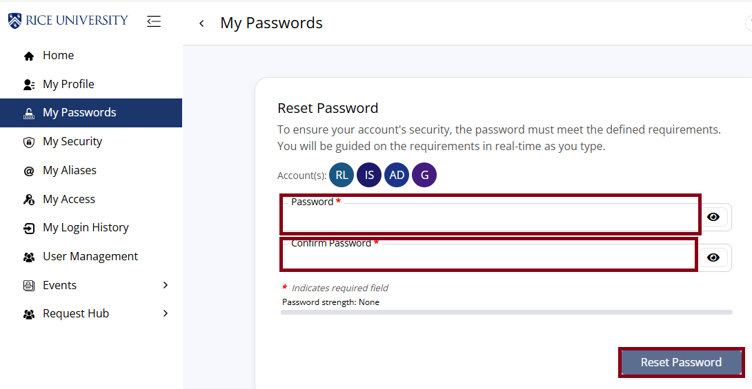
Task: Click the Reset Password button
Action: coord(681,362)
